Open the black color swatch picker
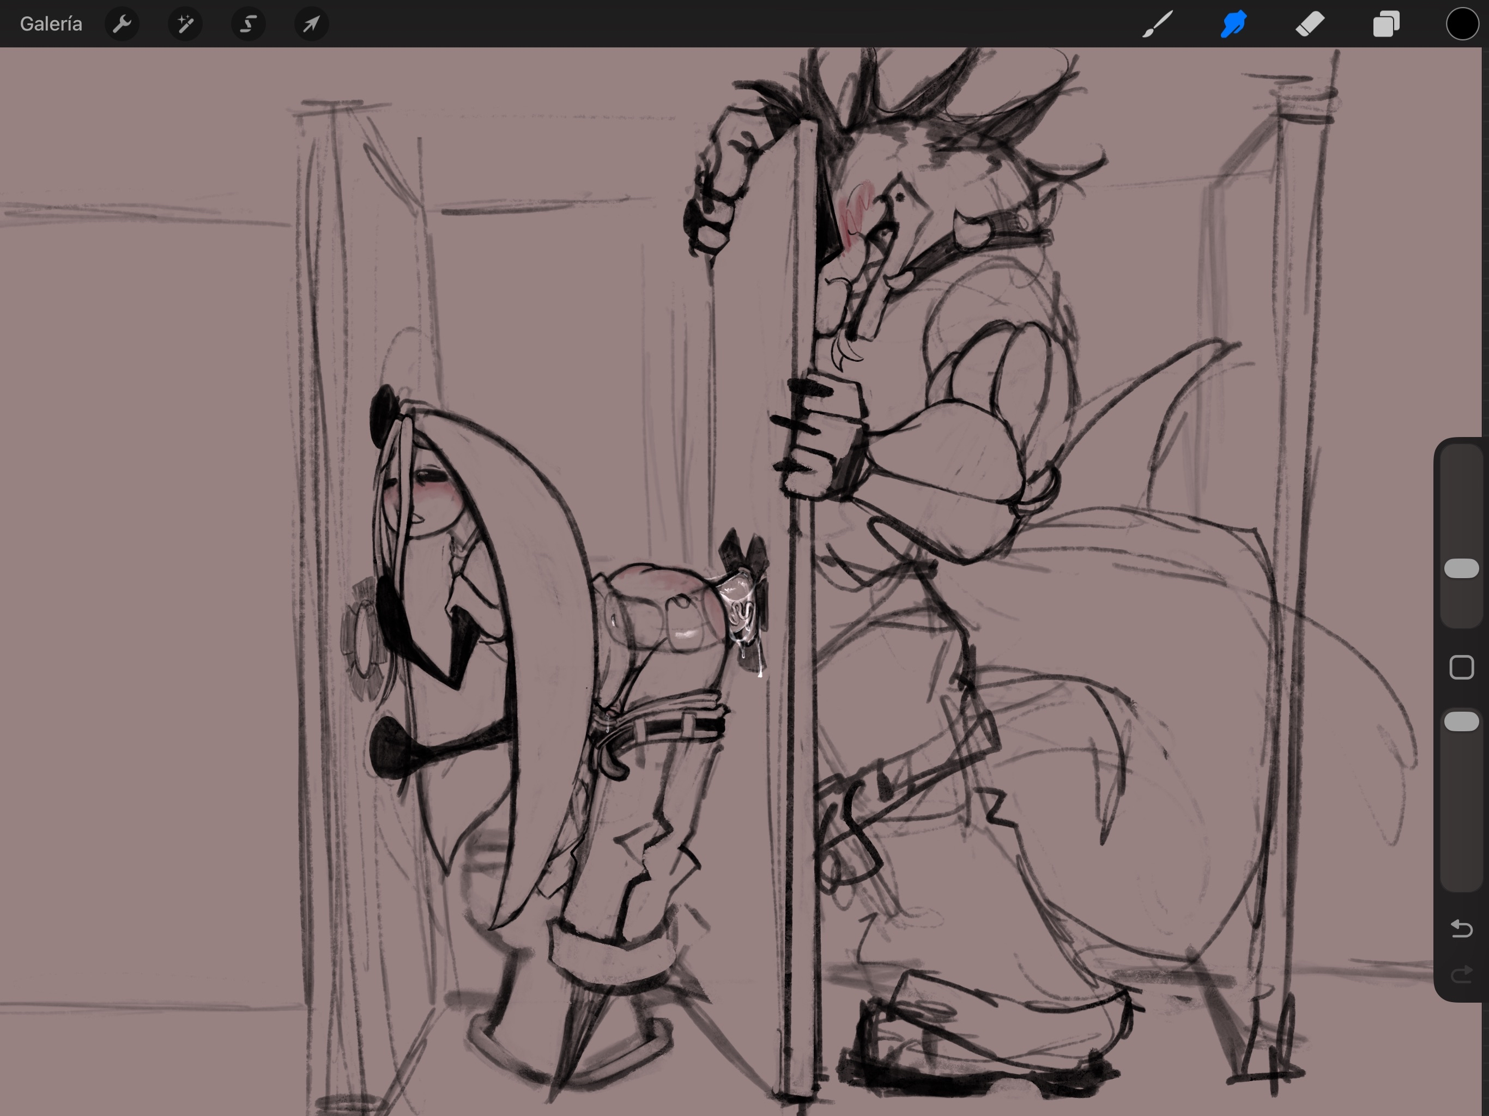The width and height of the screenshot is (1489, 1116). 1462,24
